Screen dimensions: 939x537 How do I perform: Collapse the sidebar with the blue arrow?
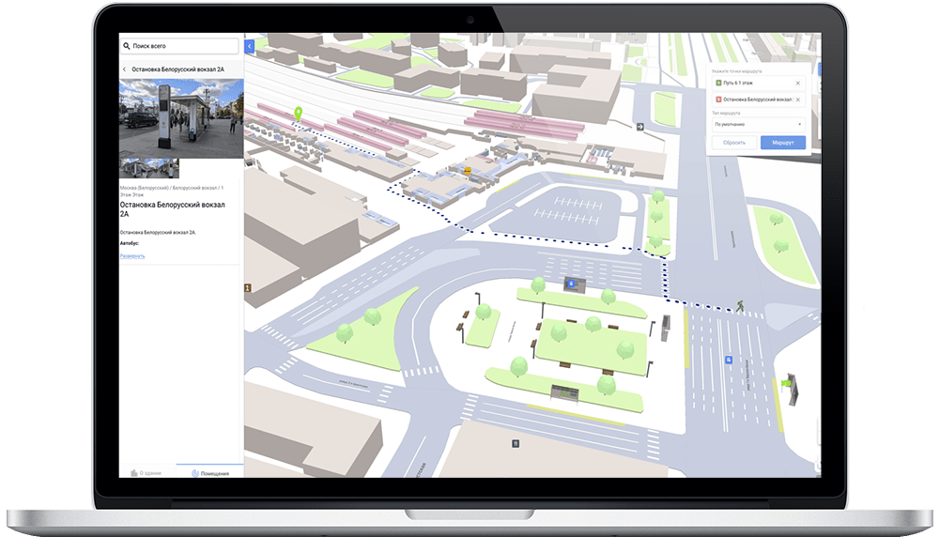pyautogui.click(x=249, y=46)
